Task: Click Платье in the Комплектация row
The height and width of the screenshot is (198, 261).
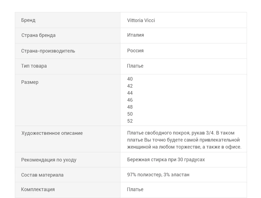Action: tap(135, 189)
